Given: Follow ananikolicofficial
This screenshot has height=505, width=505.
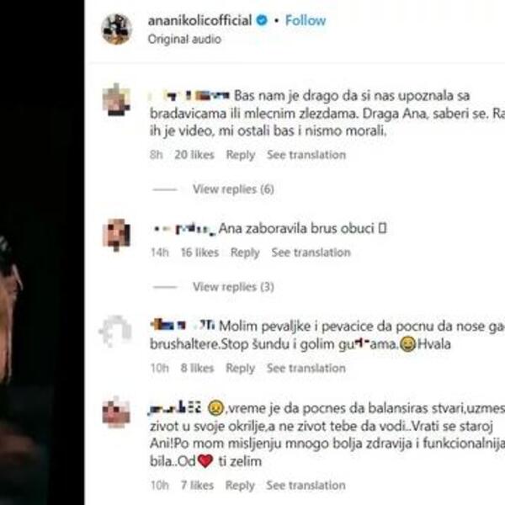Looking at the screenshot, I should (306, 20).
